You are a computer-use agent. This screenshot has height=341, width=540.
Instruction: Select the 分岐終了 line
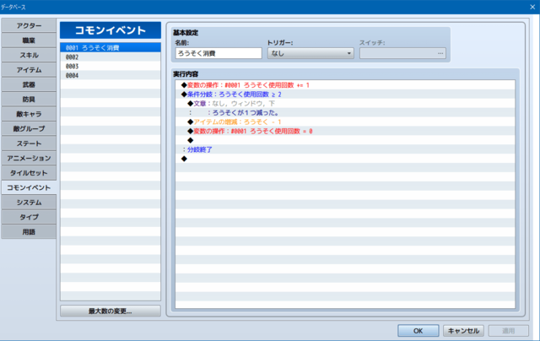point(345,149)
